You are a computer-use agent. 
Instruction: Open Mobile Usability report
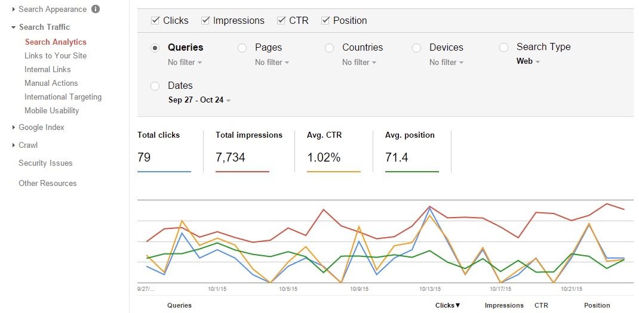(x=52, y=111)
